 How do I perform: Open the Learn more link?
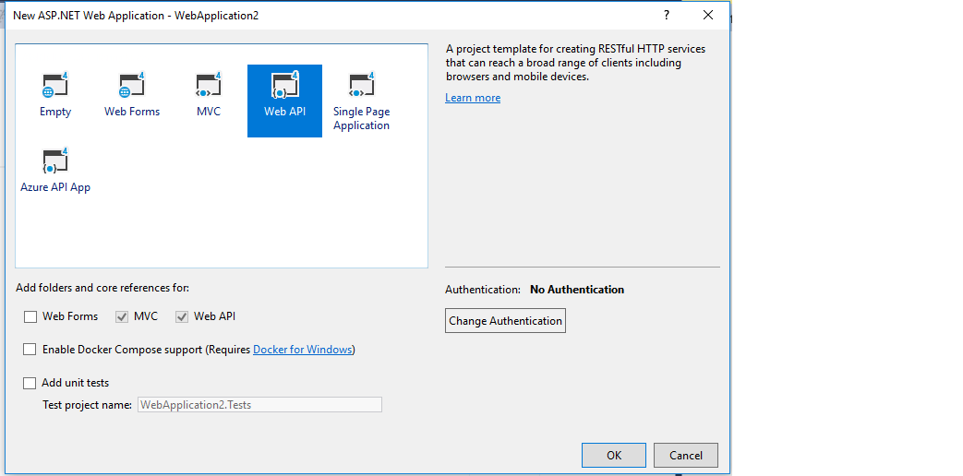point(473,98)
